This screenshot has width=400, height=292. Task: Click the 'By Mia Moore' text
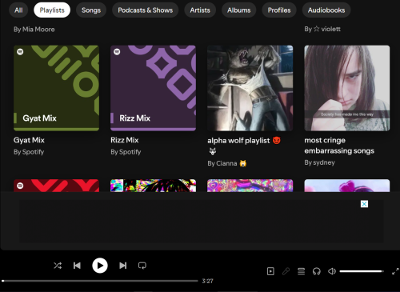coord(34,30)
